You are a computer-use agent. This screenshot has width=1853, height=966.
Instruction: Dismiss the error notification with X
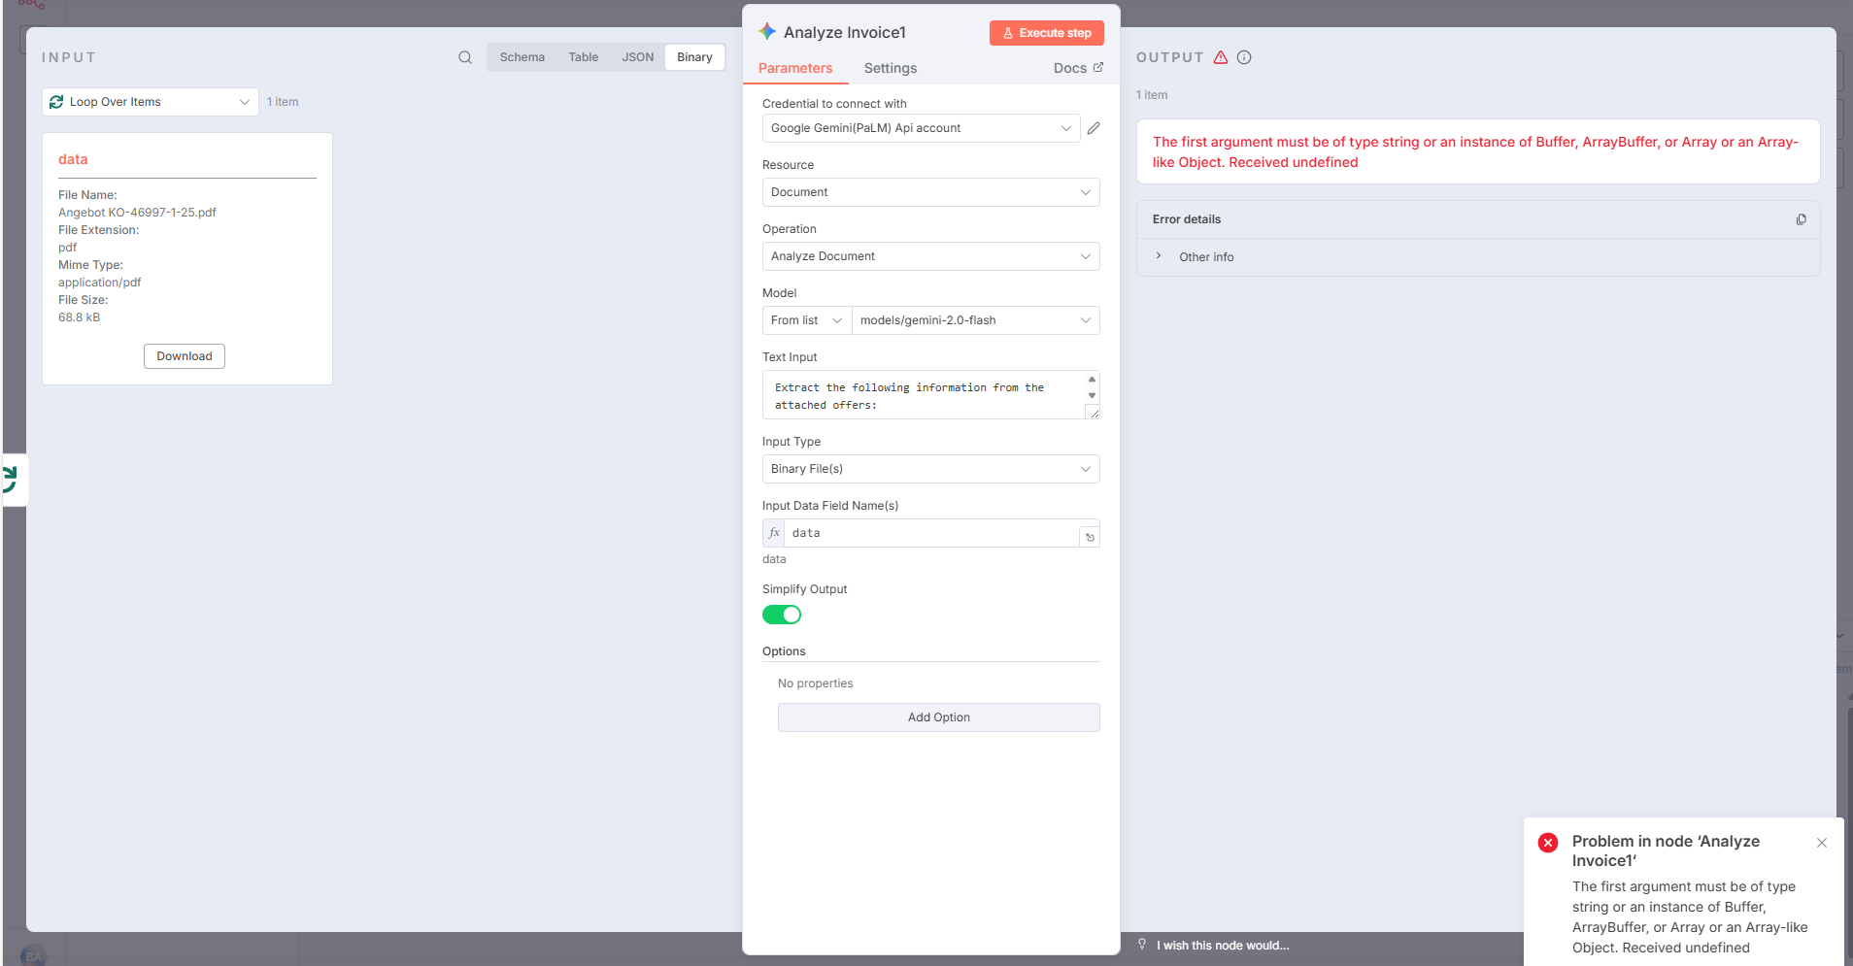pos(1822,843)
